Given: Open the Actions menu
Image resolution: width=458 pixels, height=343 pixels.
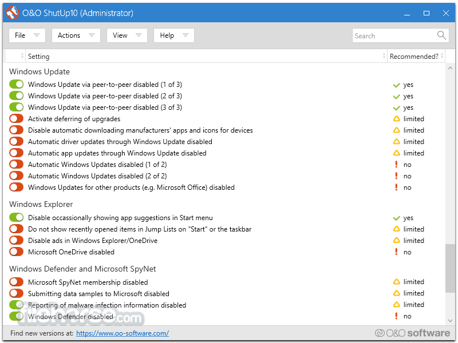Looking at the screenshot, I should [x=76, y=35].
